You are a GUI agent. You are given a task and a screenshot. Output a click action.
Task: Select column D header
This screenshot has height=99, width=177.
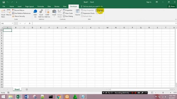pos(32,28)
